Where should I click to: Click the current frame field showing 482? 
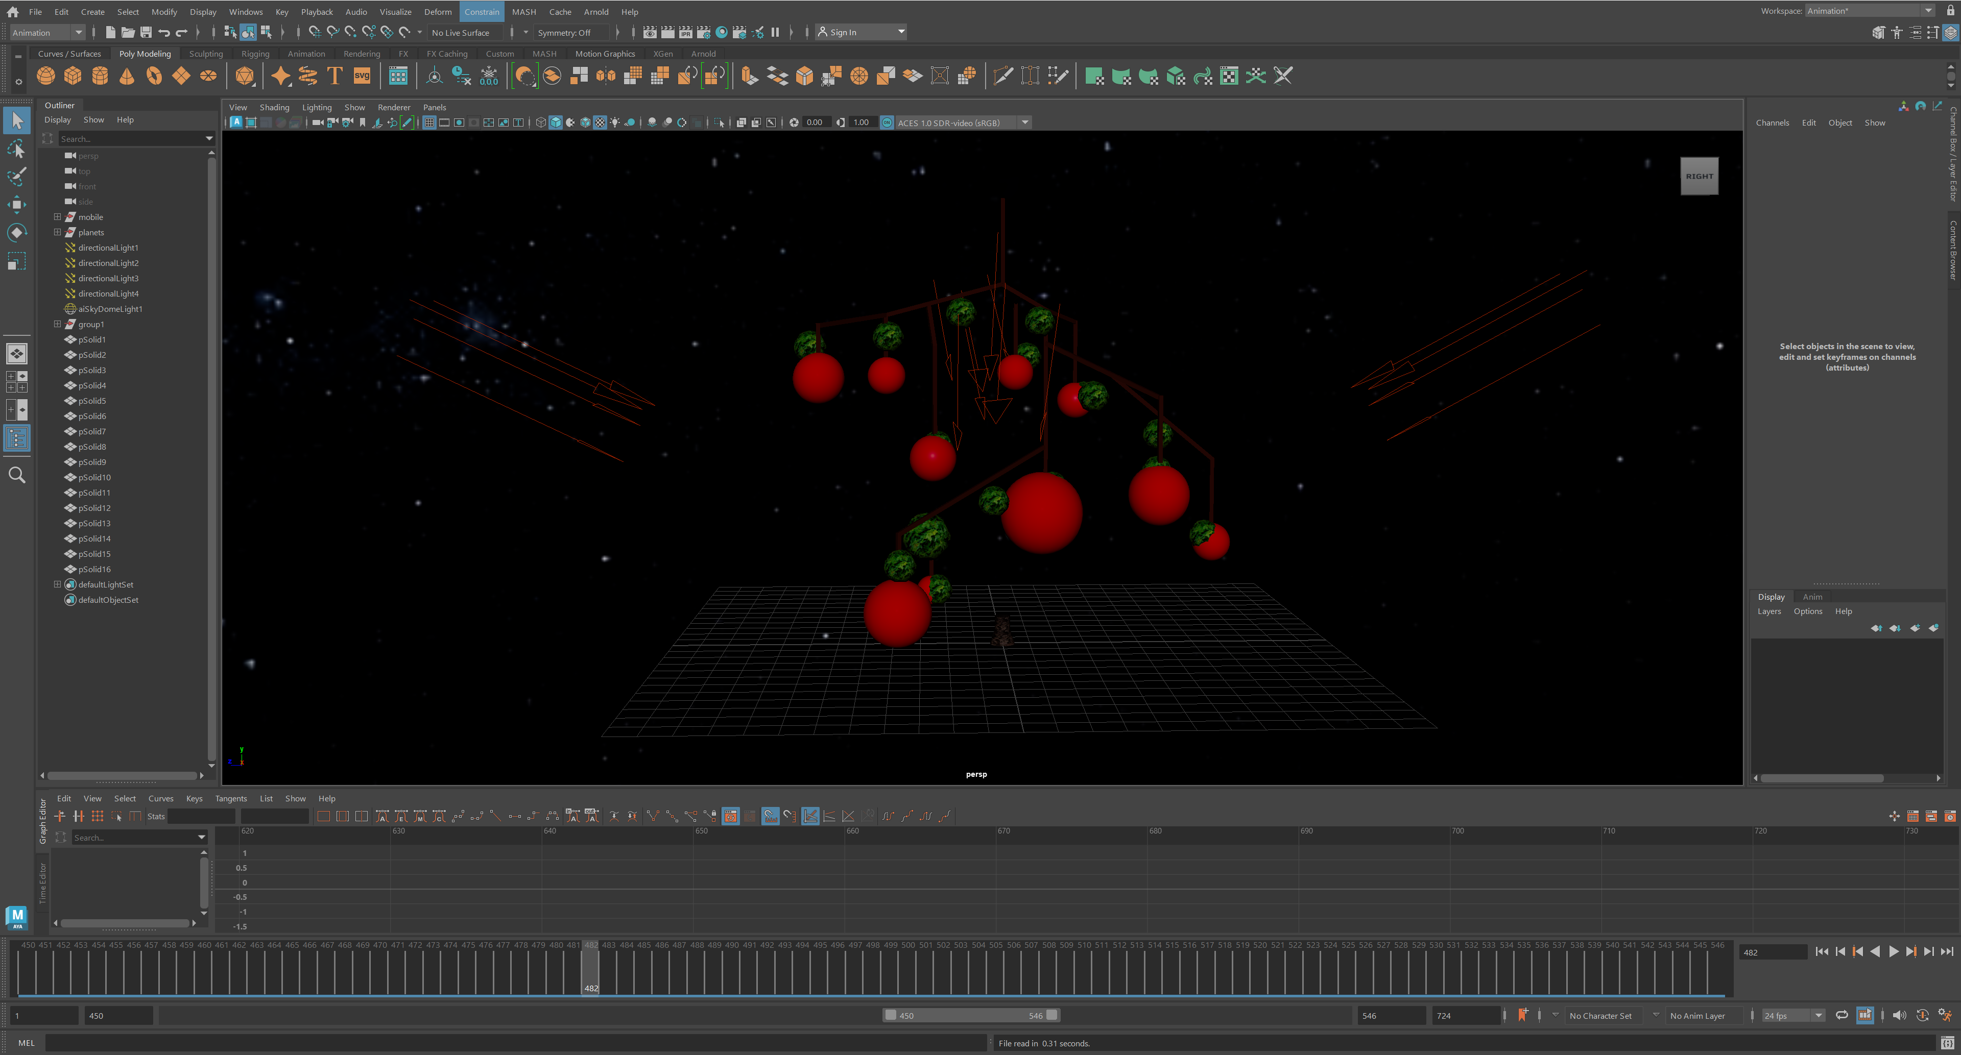(x=1773, y=952)
